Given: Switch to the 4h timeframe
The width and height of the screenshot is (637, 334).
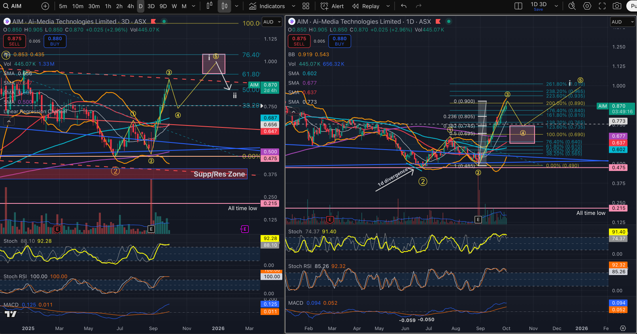Looking at the screenshot, I should tap(130, 6).
